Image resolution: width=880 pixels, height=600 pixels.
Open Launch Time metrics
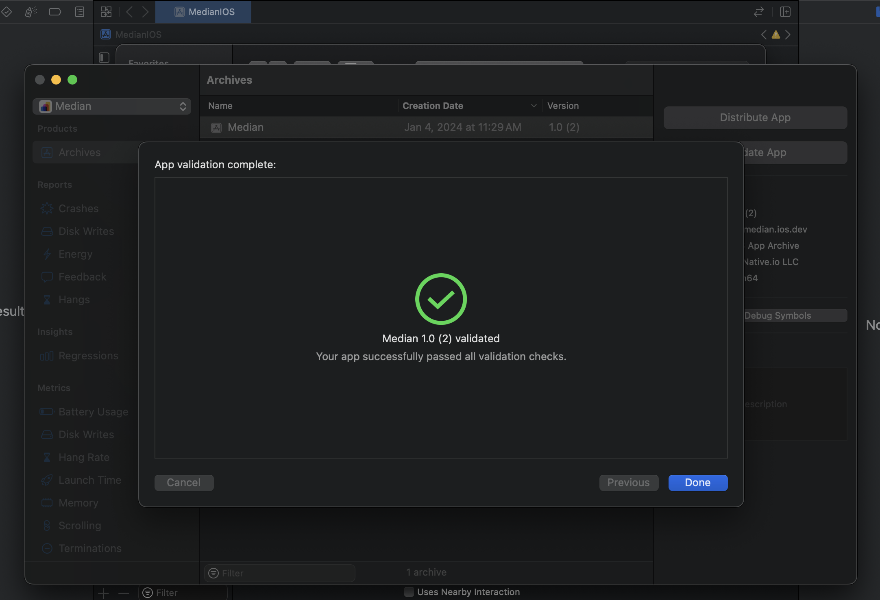coord(90,480)
